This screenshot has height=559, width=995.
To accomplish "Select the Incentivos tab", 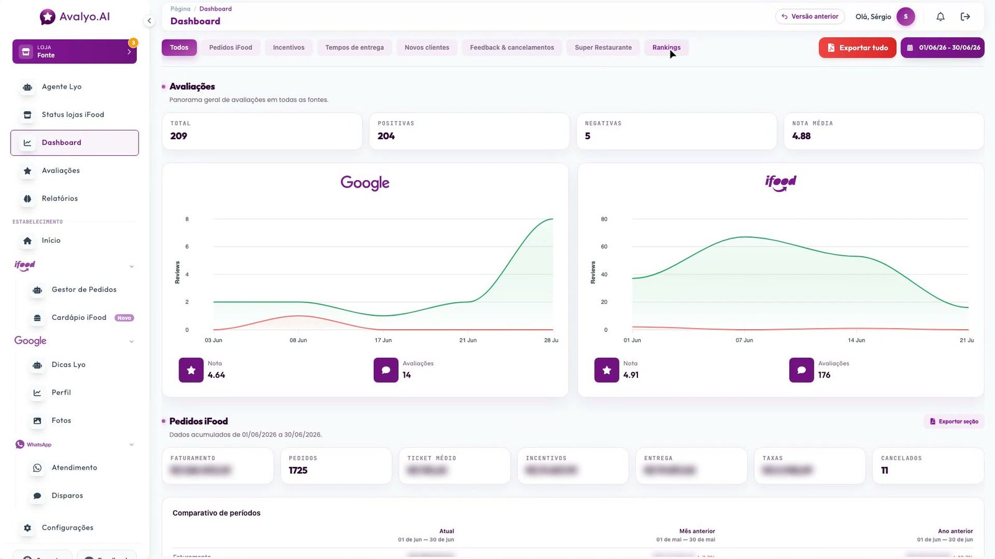I will [x=289, y=48].
